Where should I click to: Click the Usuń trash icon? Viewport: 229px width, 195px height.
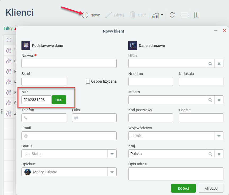coord(133,15)
